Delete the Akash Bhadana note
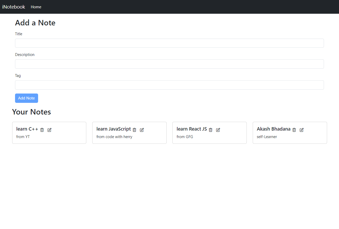Viewport: 339px width, 229px height. point(294,130)
